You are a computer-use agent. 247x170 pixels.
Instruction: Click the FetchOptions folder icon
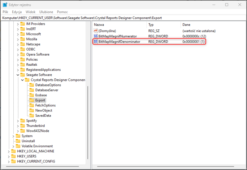(32, 105)
